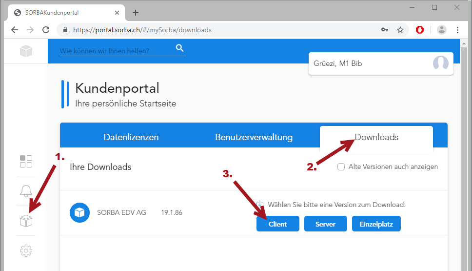Click the Ihre Downloads heading
472x271 pixels.
coord(100,167)
